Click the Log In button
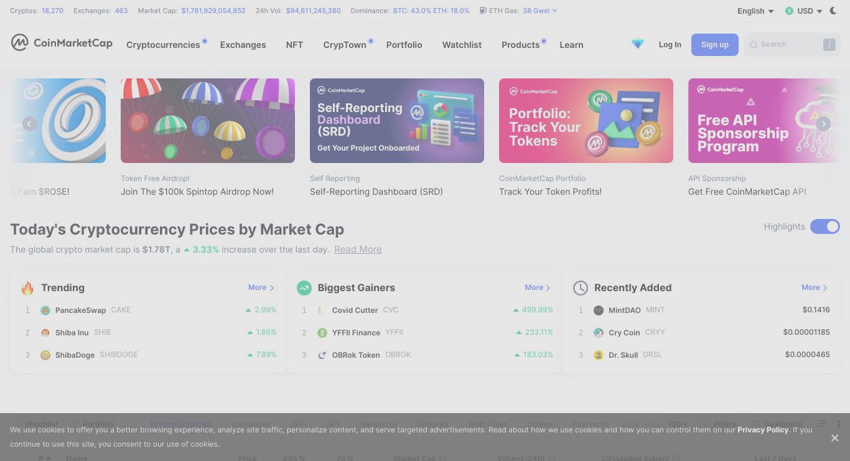850x461 pixels. [x=670, y=45]
